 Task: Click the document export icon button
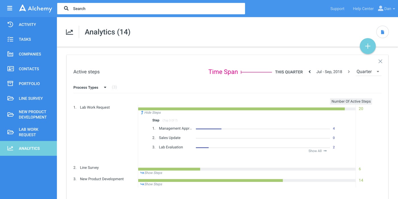tap(382, 32)
